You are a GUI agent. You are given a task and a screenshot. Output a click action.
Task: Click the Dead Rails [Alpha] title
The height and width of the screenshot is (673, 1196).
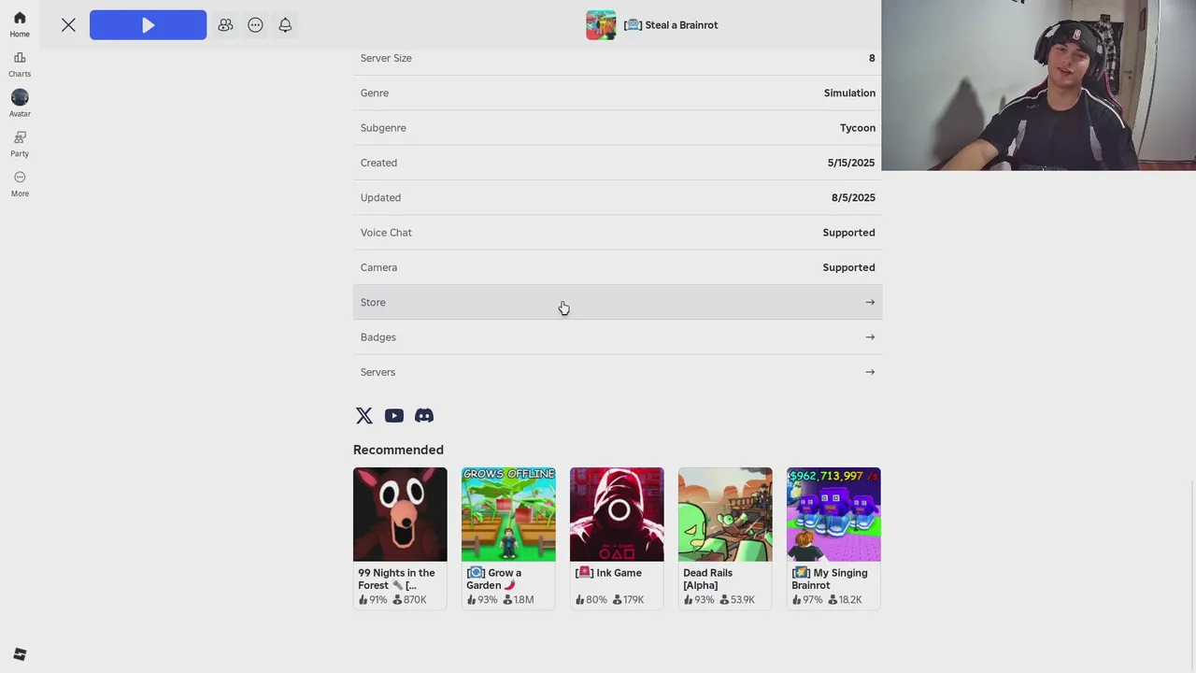point(708,579)
